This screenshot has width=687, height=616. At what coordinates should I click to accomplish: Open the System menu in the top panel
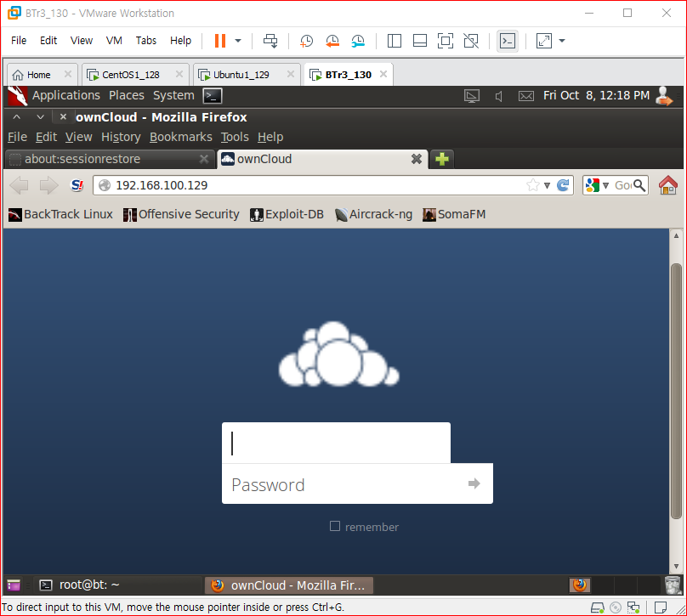tap(173, 95)
